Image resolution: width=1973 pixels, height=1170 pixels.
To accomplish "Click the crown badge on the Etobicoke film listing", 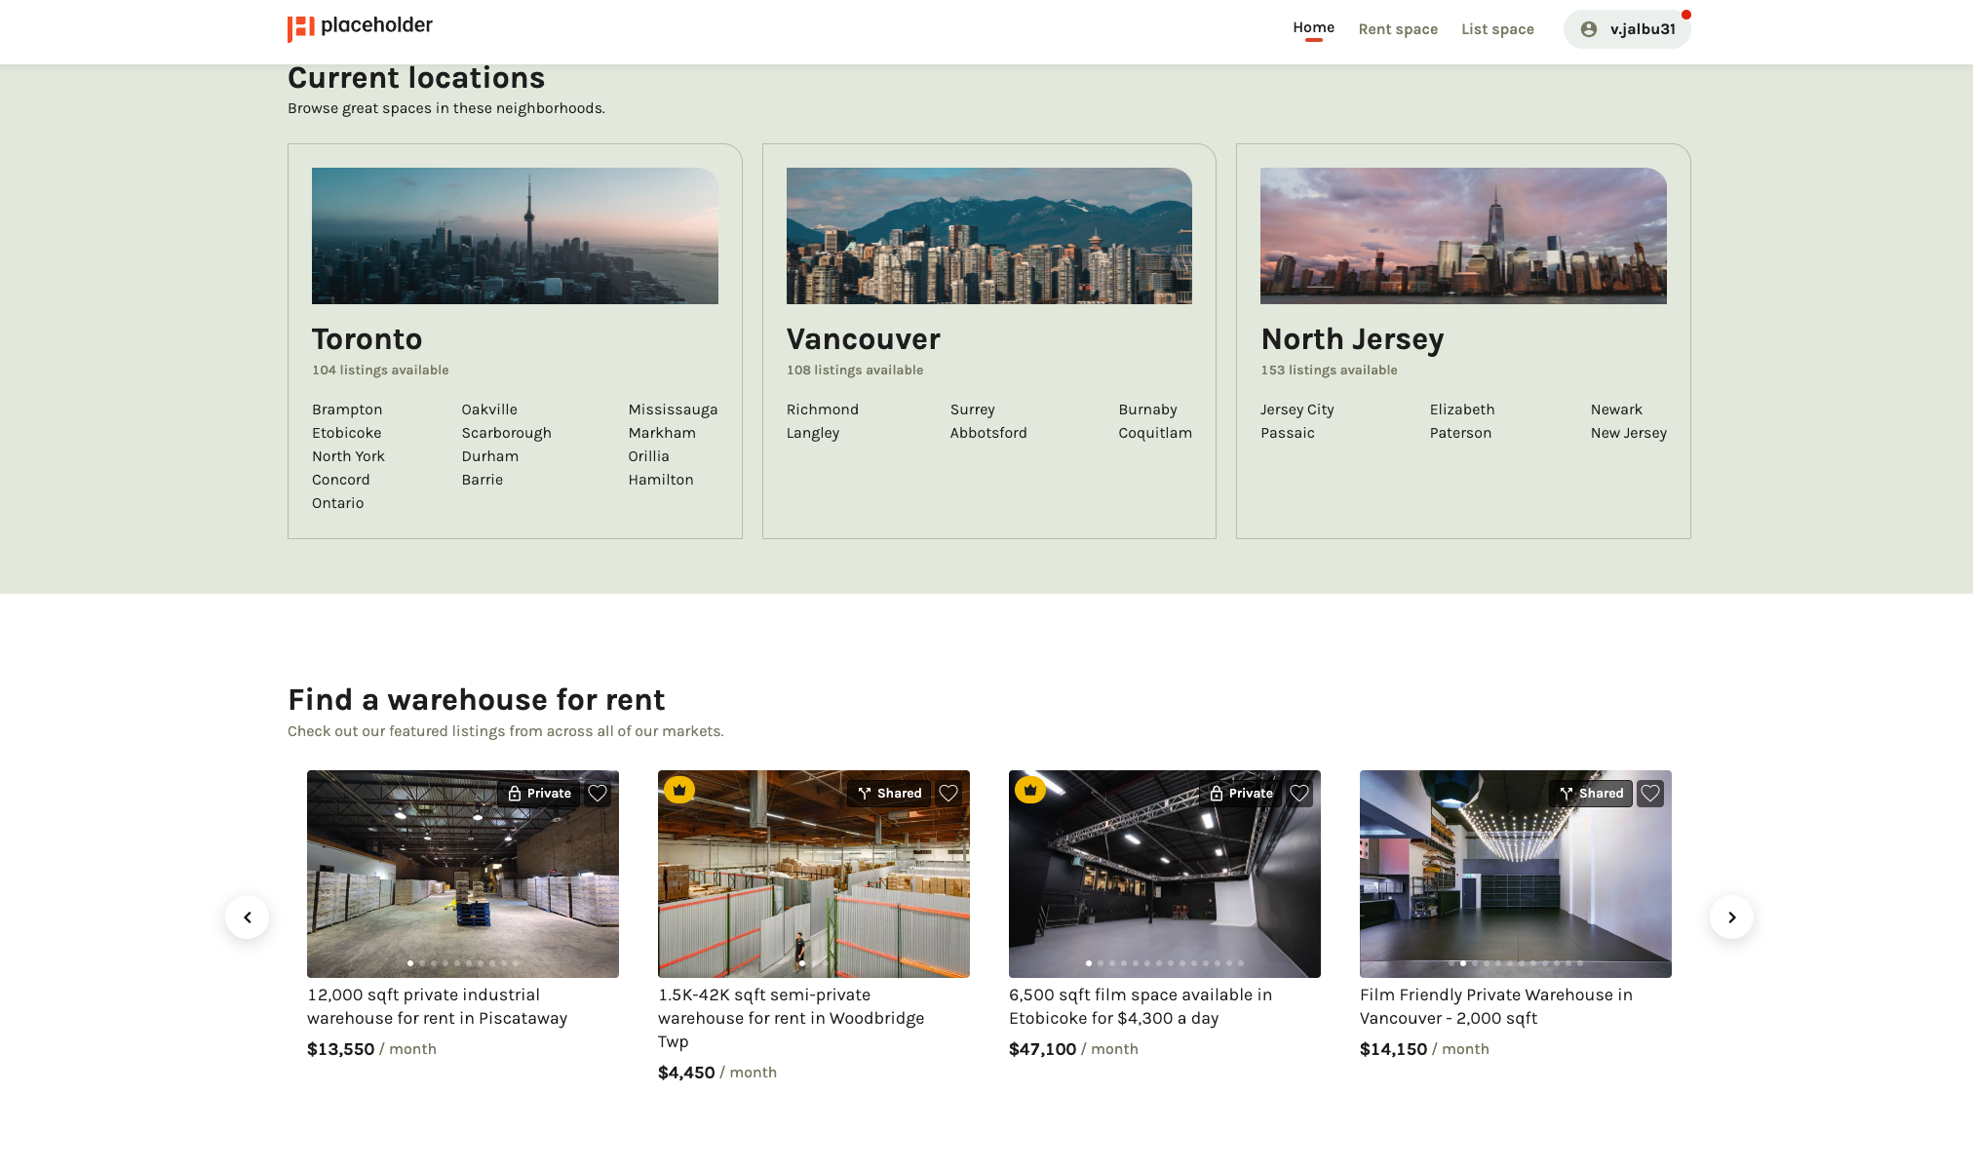I will (1029, 790).
